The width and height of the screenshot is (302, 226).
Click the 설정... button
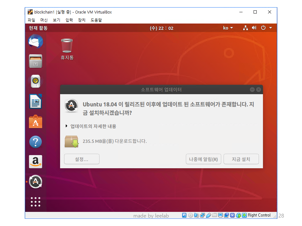(x=82, y=159)
